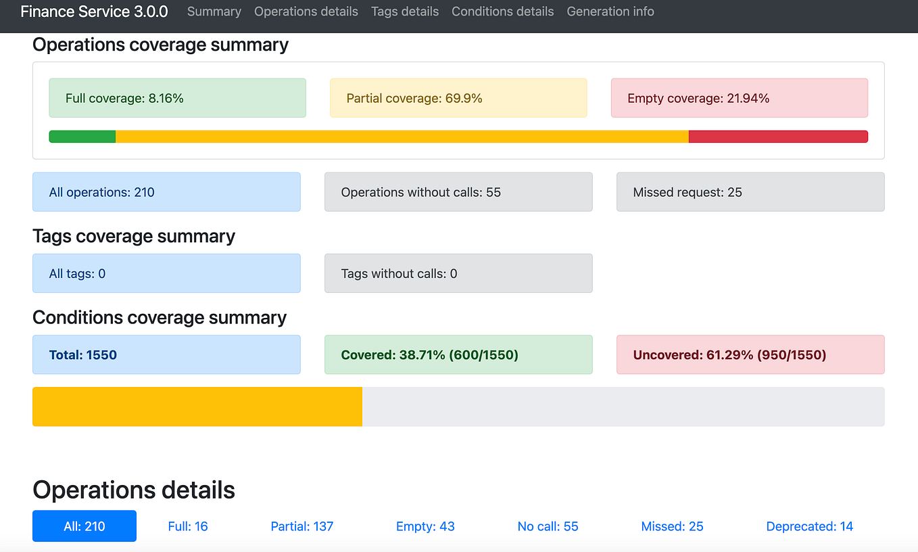Select the 'Partial coverage: 69.9%' card
918x552 pixels.
click(458, 97)
